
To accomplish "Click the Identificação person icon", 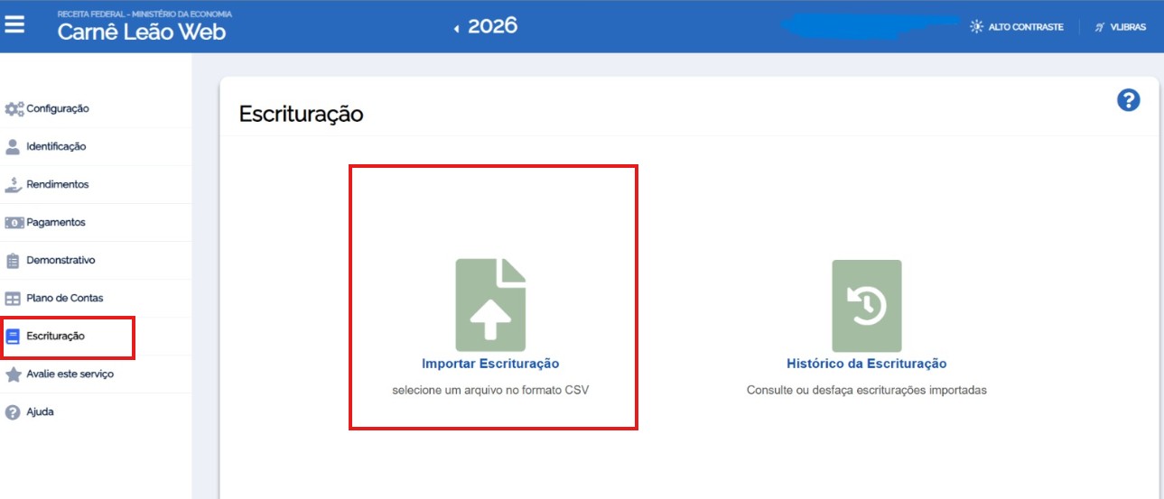I will [x=14, y=147].
